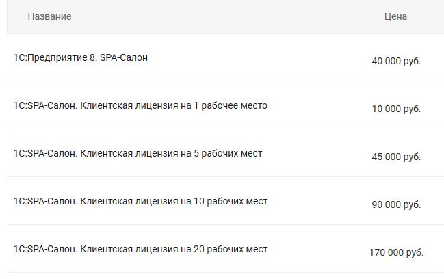Open the license for 1 рабочее место
The width and height of the screenshot is (444, 279).
pyautogui.click(x=140, y=105)
